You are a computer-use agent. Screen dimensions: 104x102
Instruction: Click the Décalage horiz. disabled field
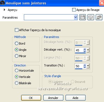pyautogui.click(x=79, y=42)
